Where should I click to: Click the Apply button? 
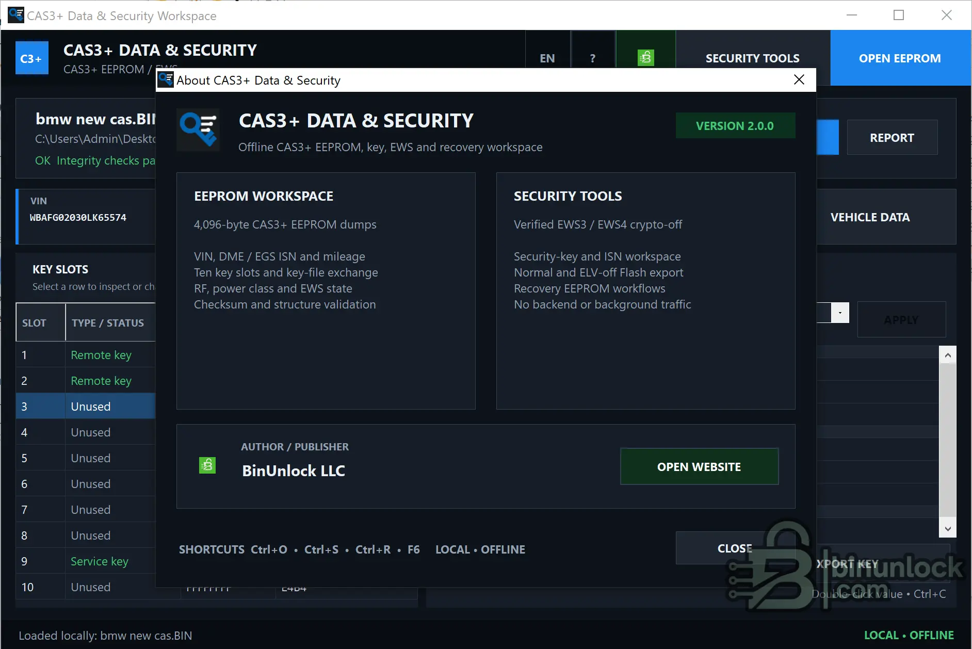click(x=901, y=319)
